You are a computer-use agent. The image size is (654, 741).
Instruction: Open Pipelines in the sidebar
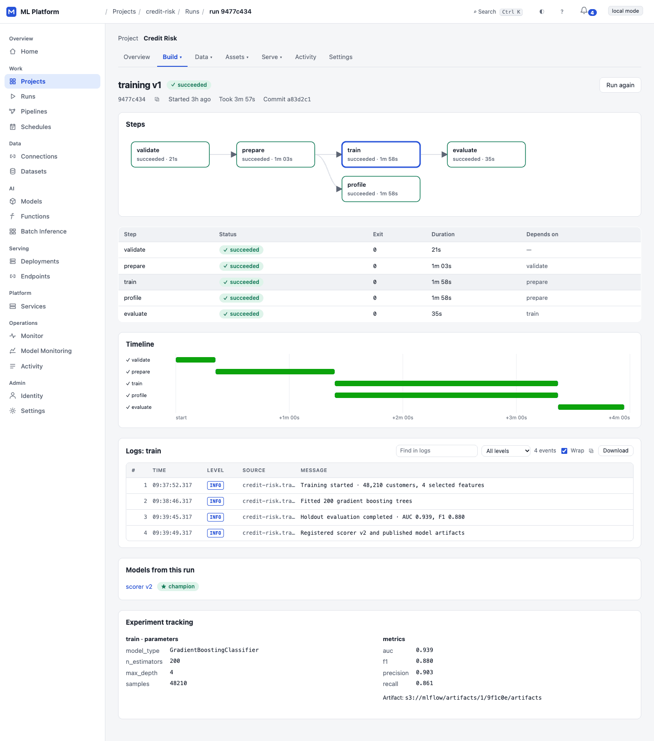tap(52, 111)
